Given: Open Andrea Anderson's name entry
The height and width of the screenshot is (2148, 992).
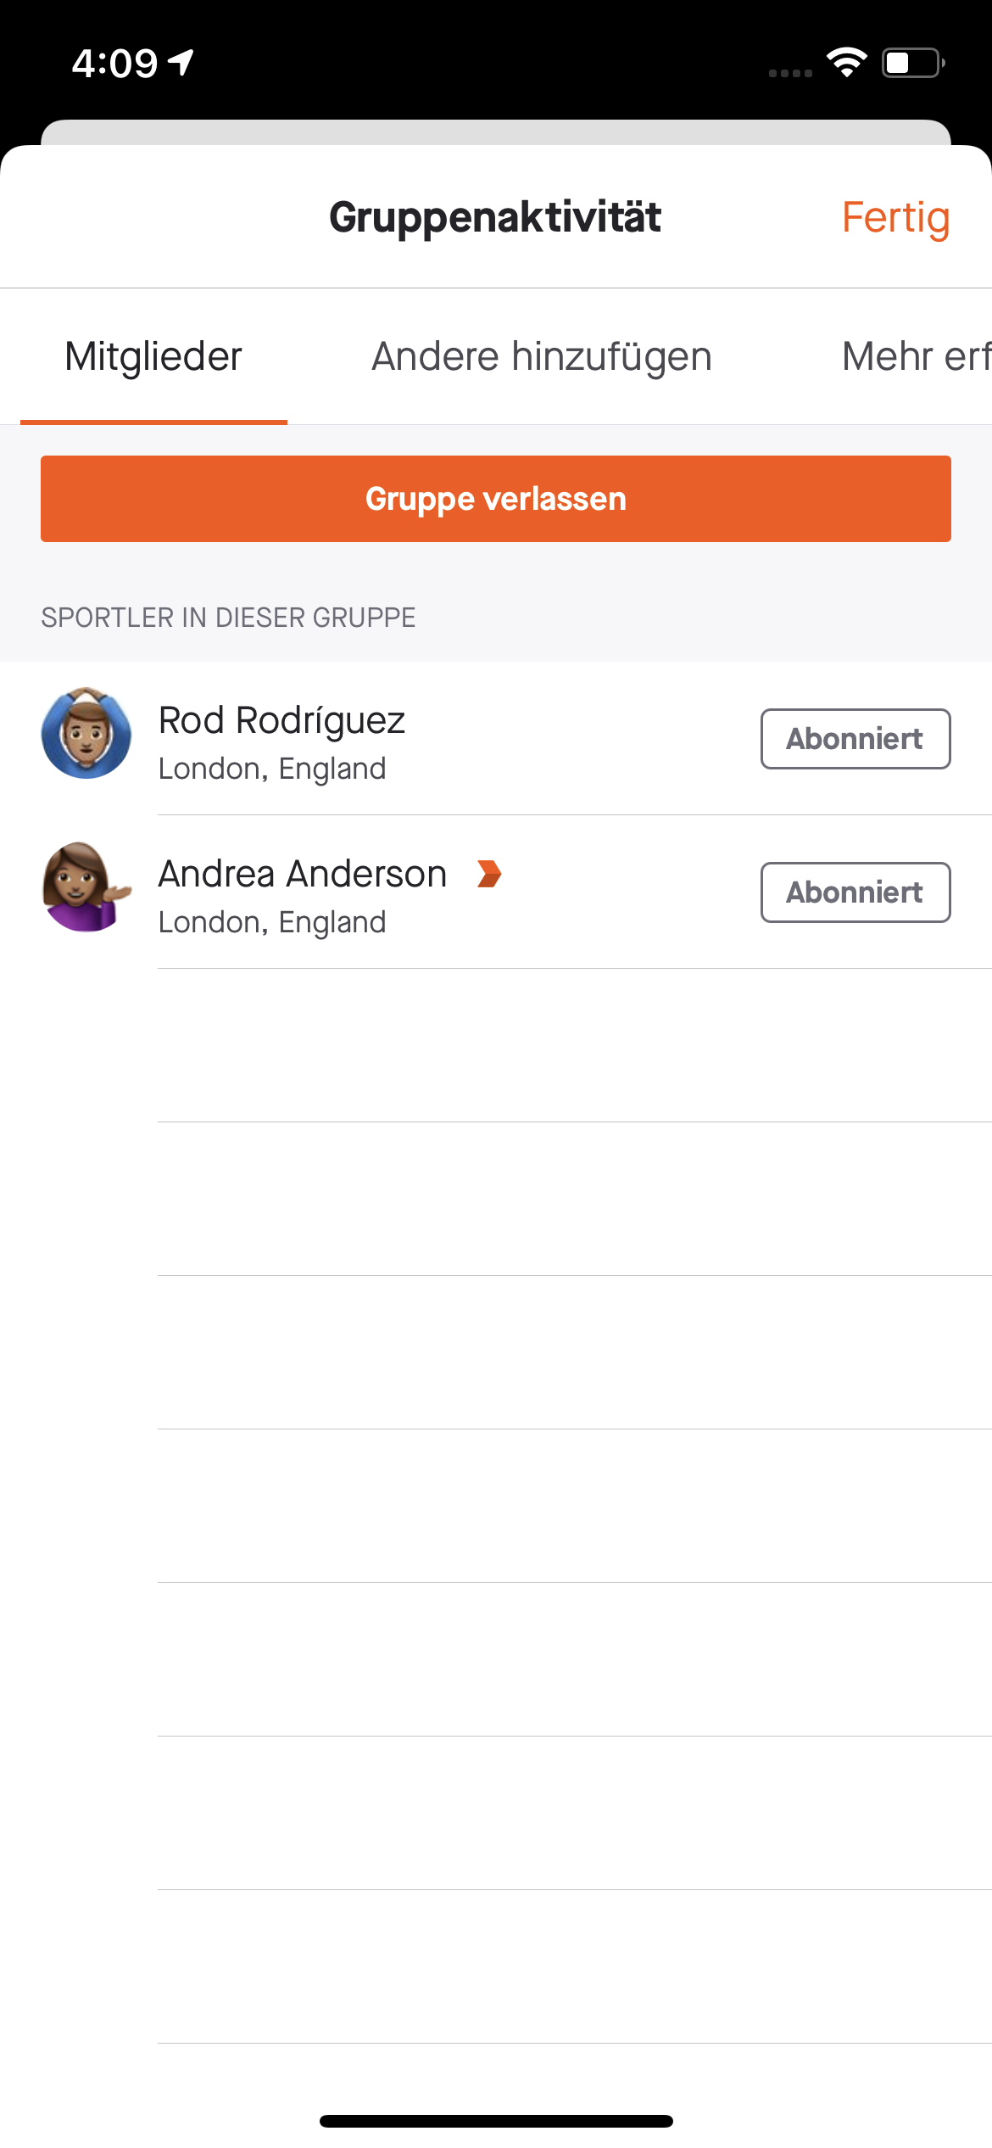Looking at the screenshot, I should click(x=303, y=874).
